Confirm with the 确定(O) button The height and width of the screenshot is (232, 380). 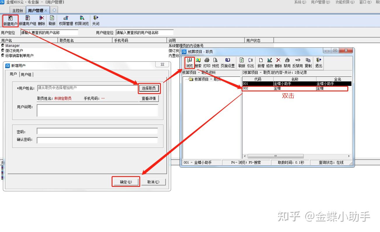(126, 182)
